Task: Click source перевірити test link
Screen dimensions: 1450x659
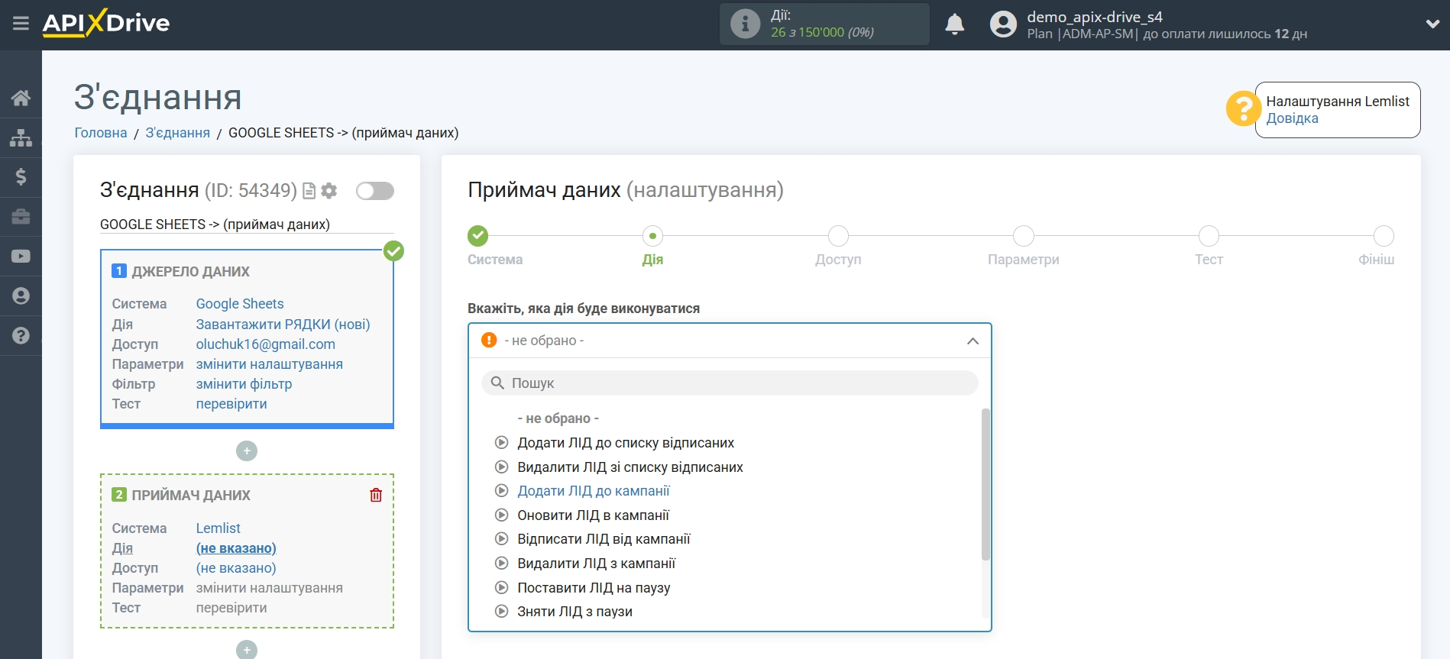Action: [x=231, y=404]
